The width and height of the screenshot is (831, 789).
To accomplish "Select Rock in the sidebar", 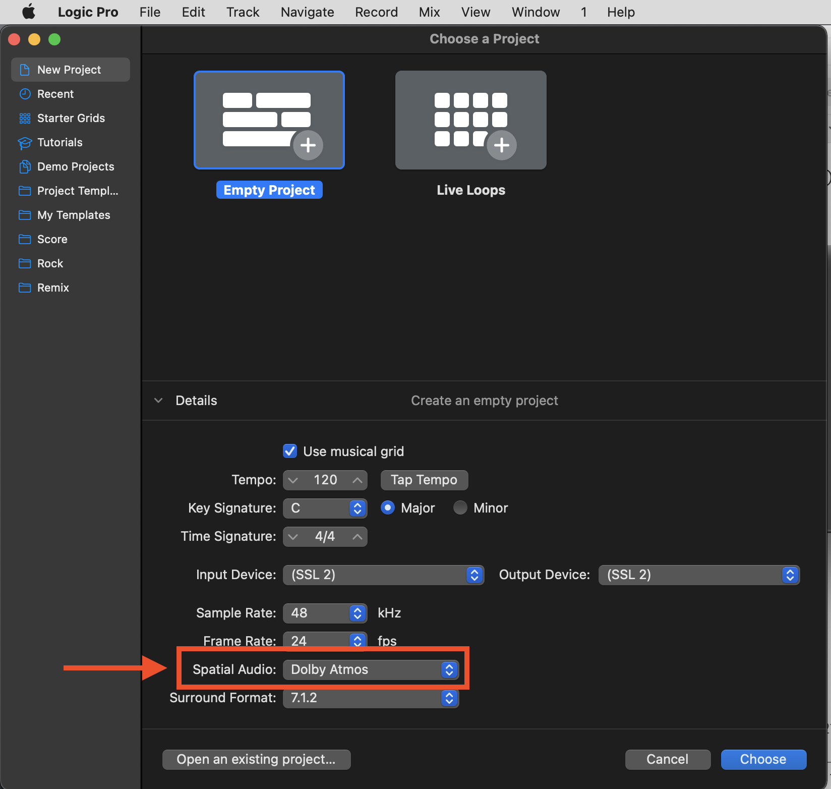I will click(x=71, y=263).
